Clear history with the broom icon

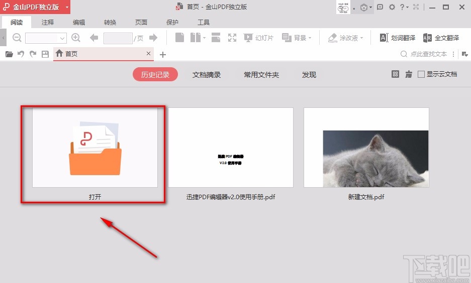pos(409,74)
